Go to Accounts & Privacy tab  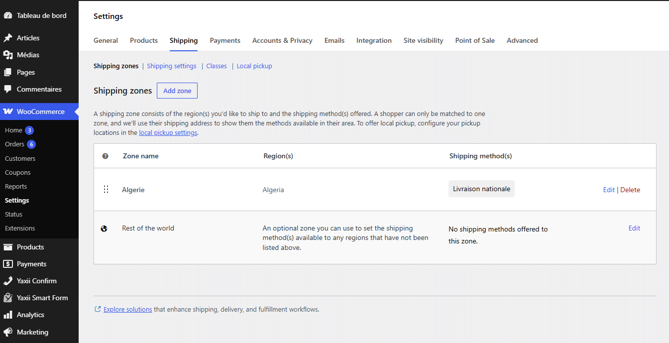tap(282, 40)
